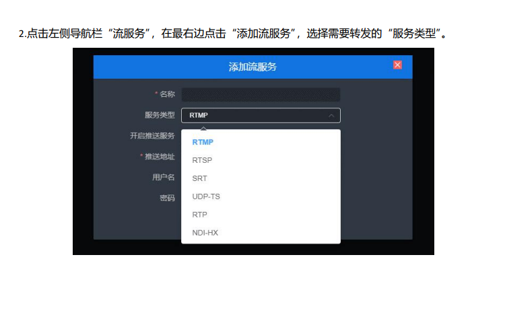This screenshot has width=505, height=323.
Task: Click the 服务类型 label
Action: pos(160,115)
